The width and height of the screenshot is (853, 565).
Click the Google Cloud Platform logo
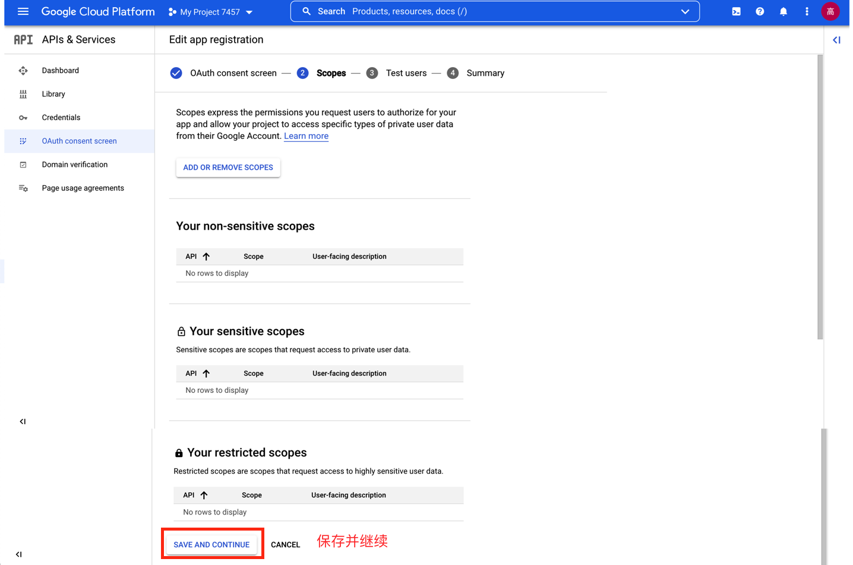coord(98,11)
